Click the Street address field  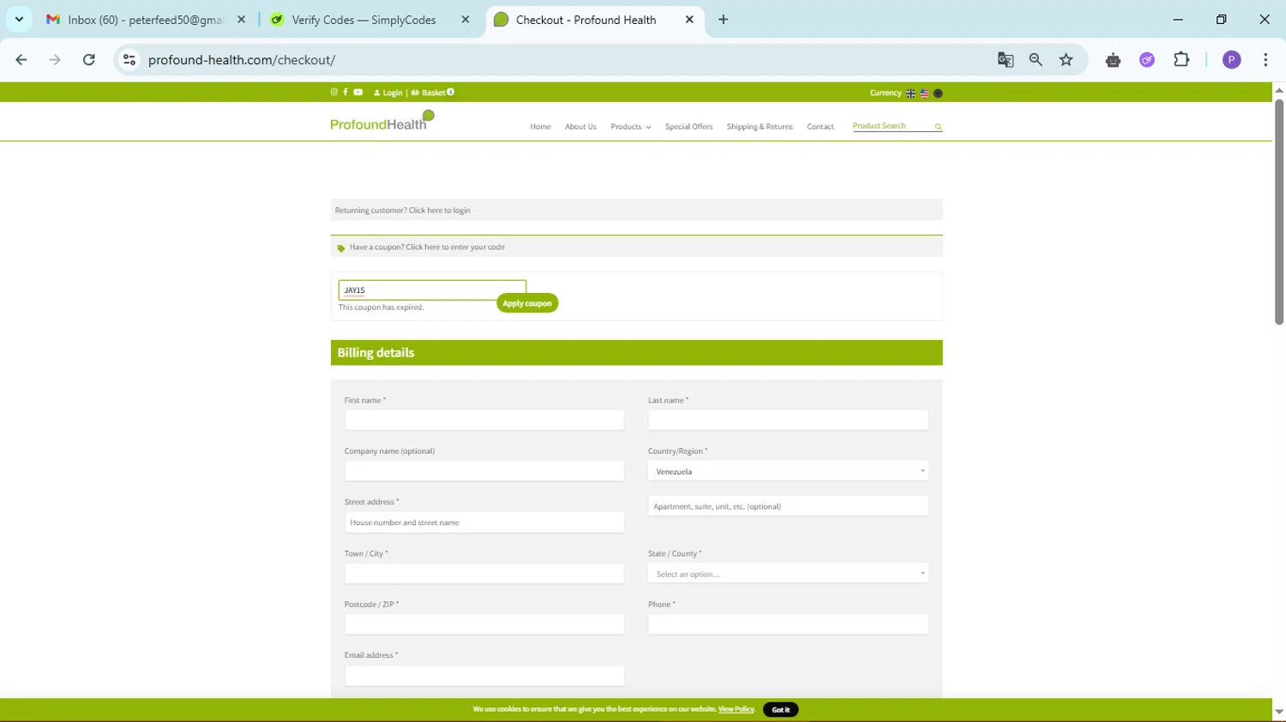[484, 522]
